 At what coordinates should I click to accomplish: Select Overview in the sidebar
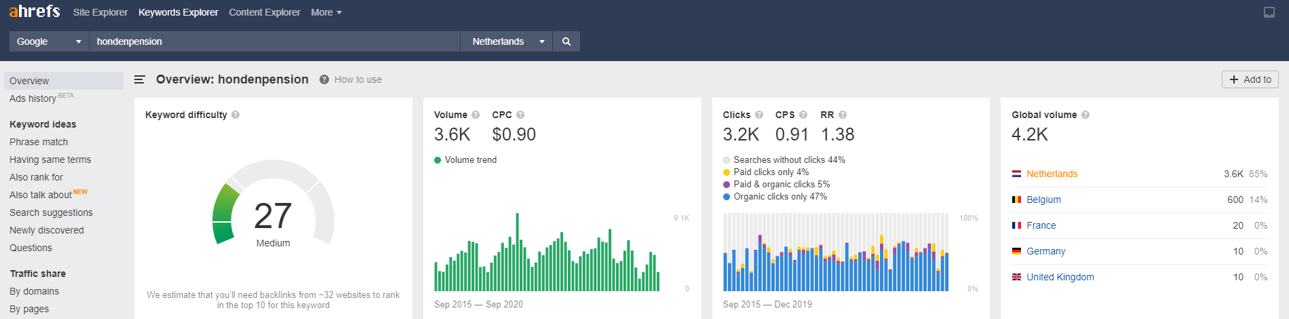pos(64,81)
